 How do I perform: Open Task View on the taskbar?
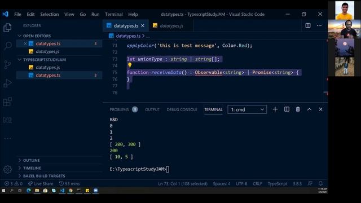(20, 191)
